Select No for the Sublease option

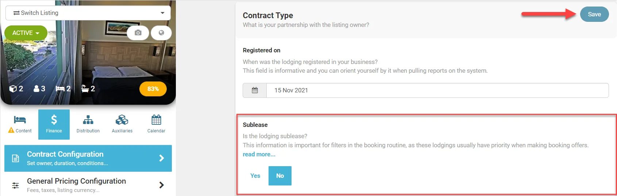(x=280, y=176)
